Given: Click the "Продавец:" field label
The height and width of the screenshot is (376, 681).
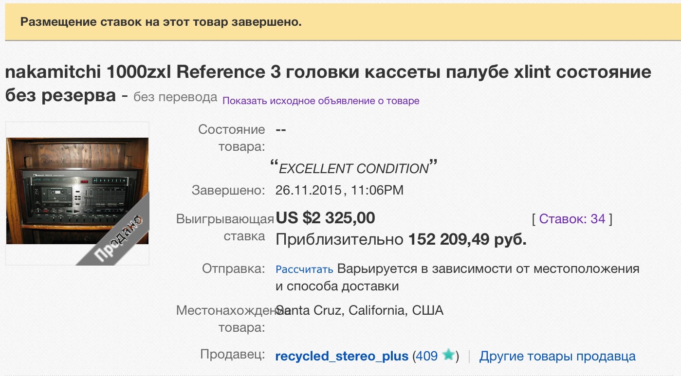Looking at the screenshot, I should [233, 355].
